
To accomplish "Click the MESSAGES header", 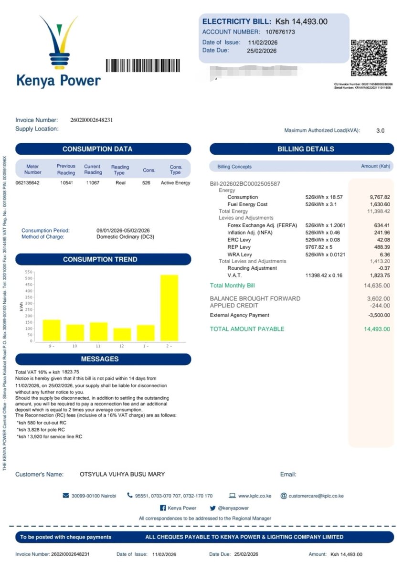I will coord(103,359).
